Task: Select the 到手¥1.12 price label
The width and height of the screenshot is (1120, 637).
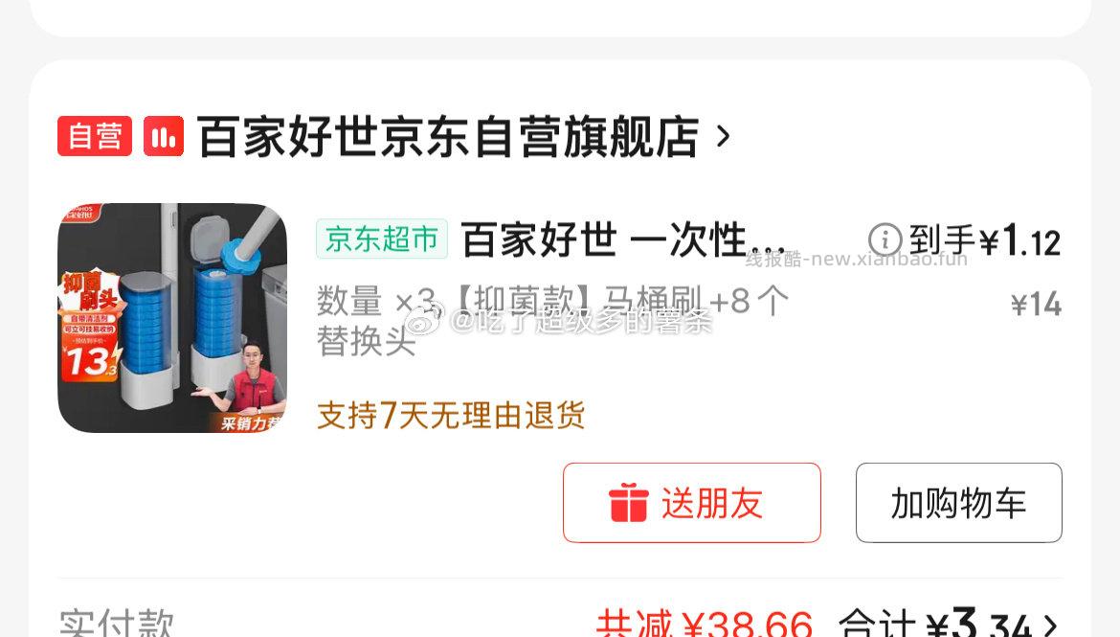Action: (x=985, y=240)
